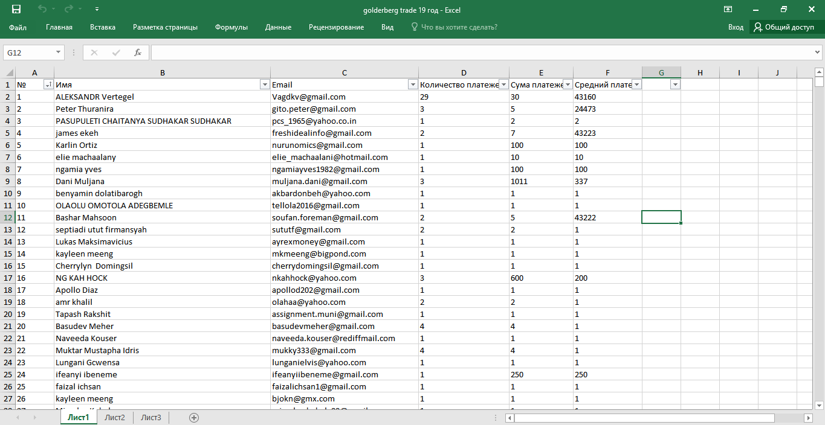Image resolution: width=825 pixels, height=425 pixels.
Task: Open Customize Quick Access Toolbar arrow
Action: 97,10
